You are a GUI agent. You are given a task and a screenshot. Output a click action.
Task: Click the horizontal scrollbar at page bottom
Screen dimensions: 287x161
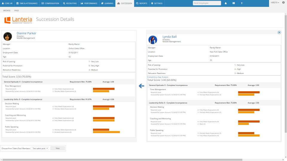(120, 160)
